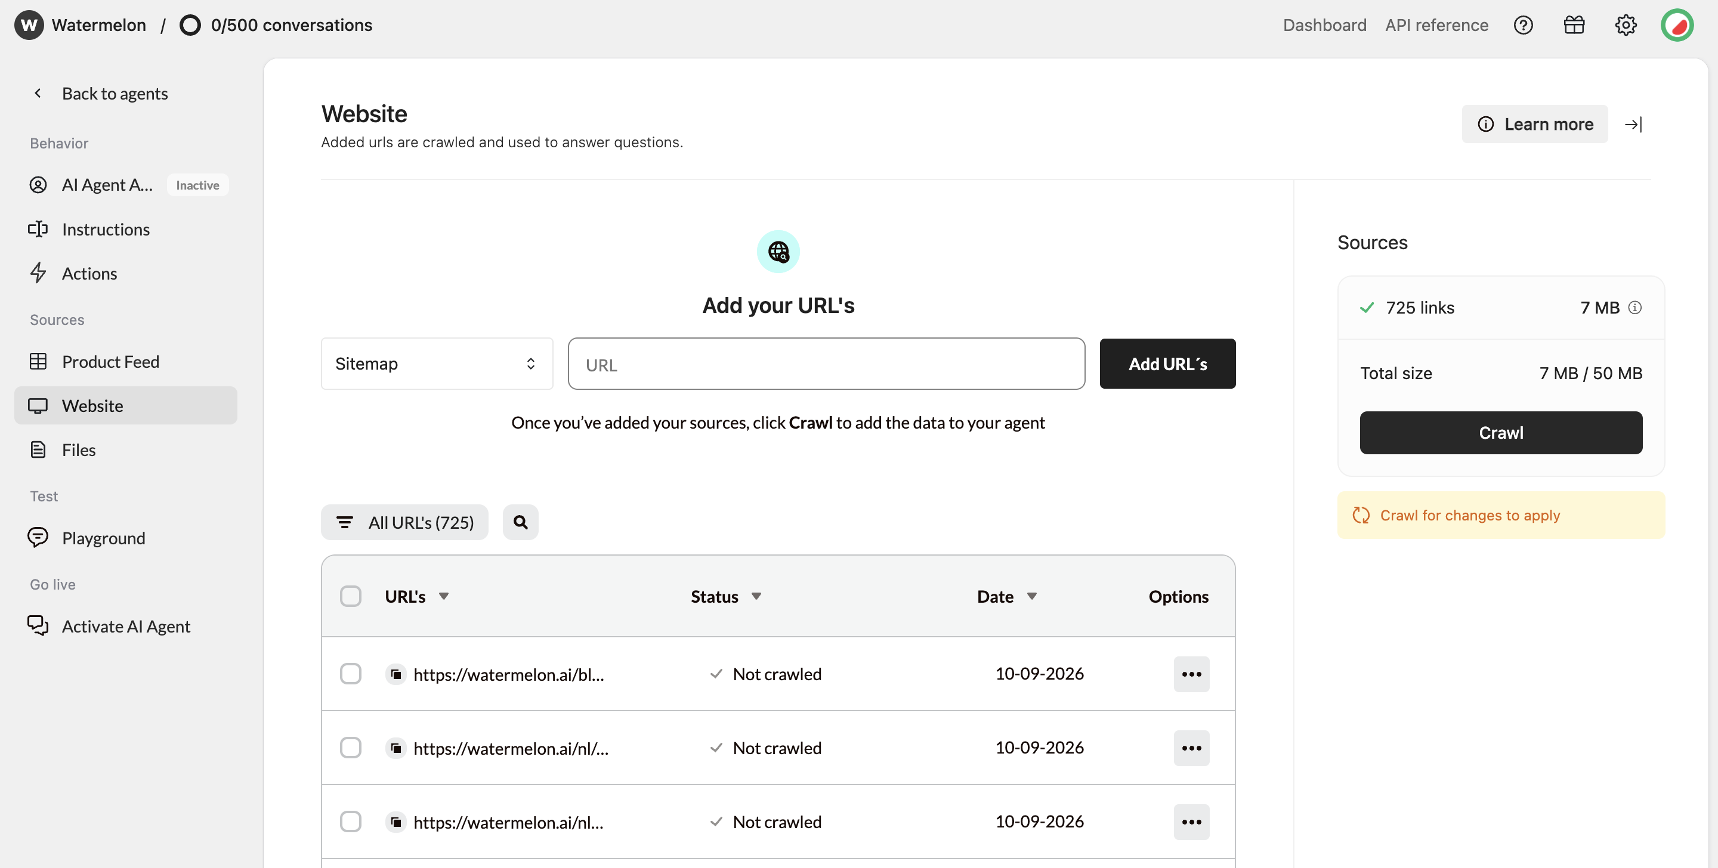Click the URL search magnifier icon
The image size is (1718, 868).
point(520,522)
